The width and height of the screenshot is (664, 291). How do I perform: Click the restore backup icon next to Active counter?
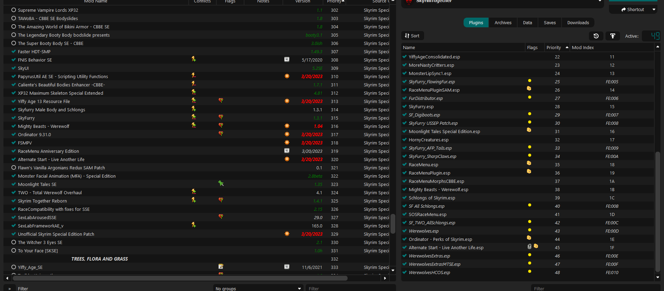coord(596,36)
